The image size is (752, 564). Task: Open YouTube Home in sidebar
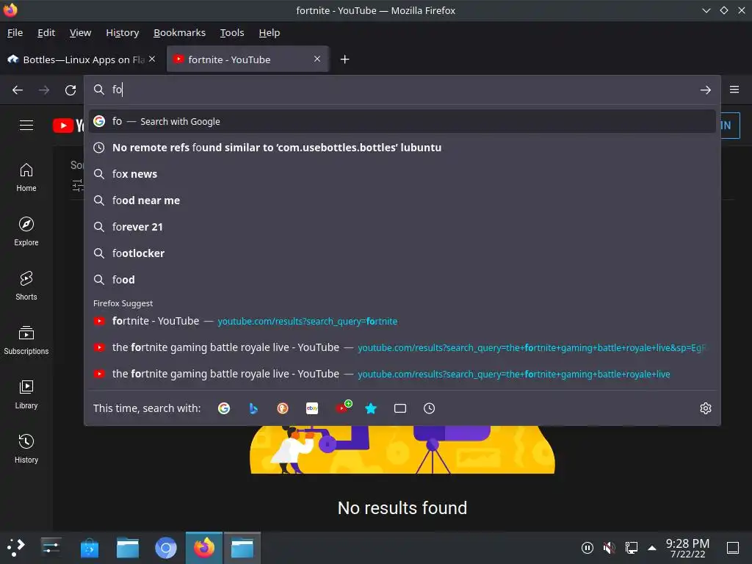26,177
